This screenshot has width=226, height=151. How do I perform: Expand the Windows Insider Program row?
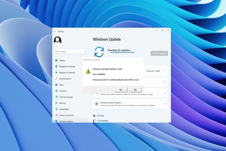coord(165,104)
